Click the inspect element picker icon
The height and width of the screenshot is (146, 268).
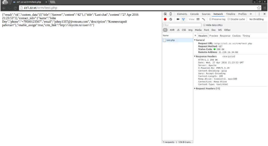[165, 14]
